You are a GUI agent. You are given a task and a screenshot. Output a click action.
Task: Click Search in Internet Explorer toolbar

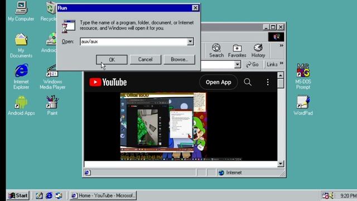coord(216,51)
